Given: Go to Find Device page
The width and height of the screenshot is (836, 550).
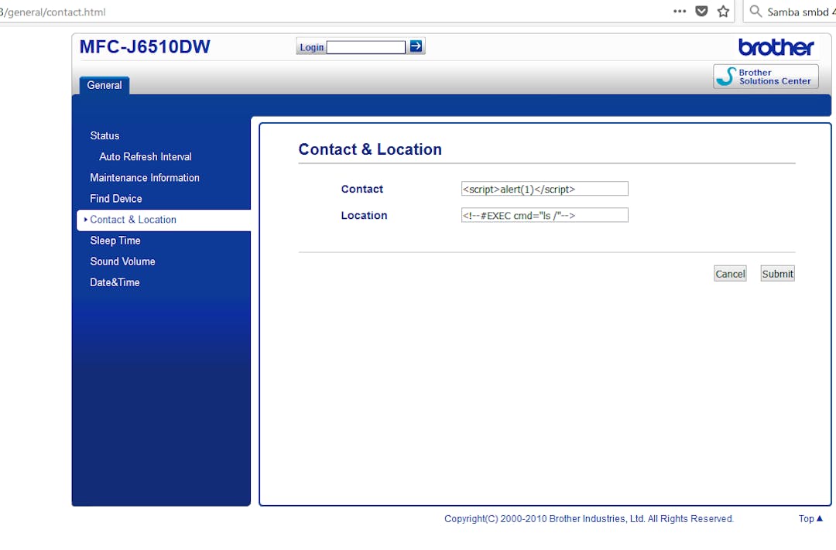Looking at the screenshot, I should (x=116, y=198).
